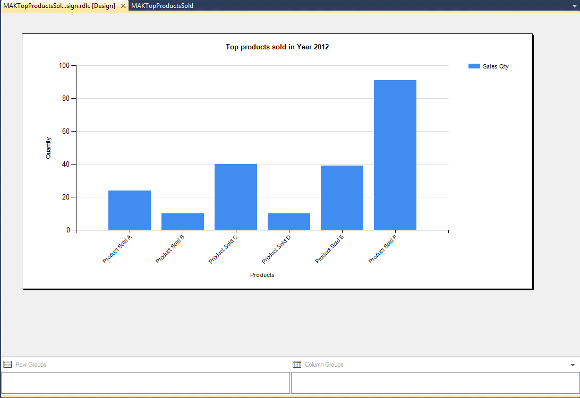Close the rdlc [Design] tab
Viewport: 580px width, 398px height.
pos(123,6)
